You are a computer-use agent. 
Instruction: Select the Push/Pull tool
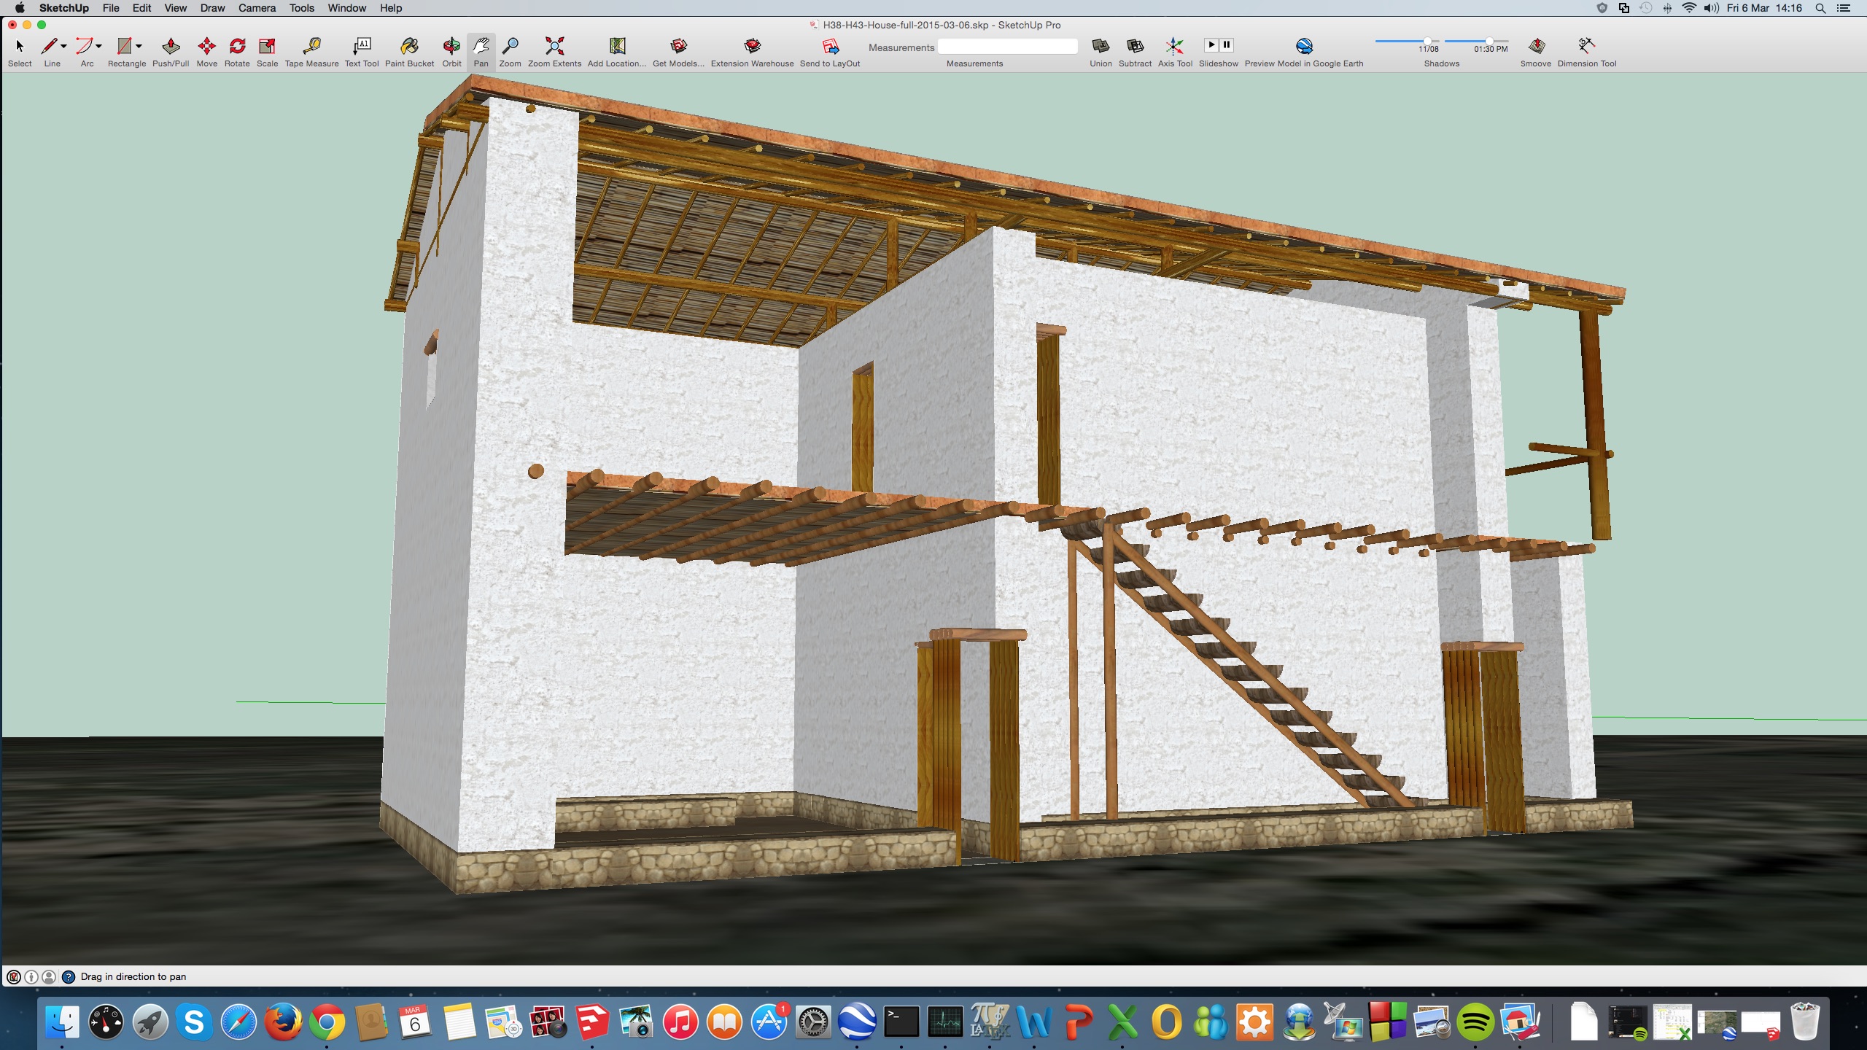pyautogui.click(x=171, y=47)
